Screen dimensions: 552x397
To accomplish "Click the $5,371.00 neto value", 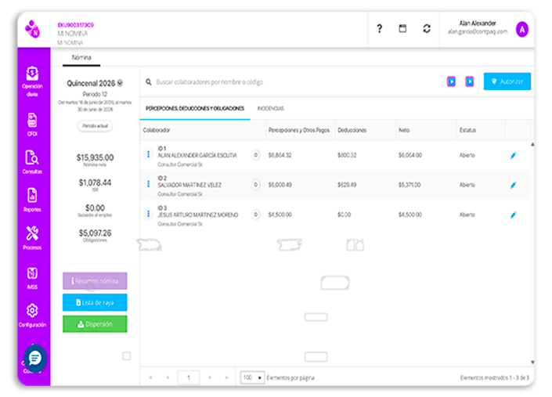I will pos(409,185).
